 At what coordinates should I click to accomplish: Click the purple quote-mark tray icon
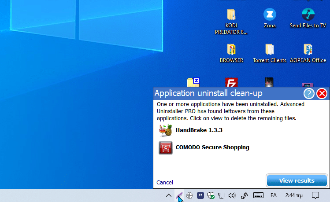coord(200,195)
